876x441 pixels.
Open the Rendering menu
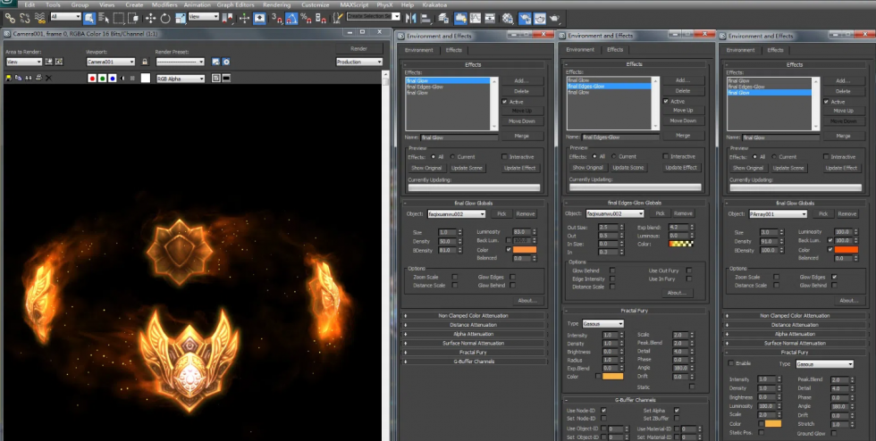(x=276, y=4)
